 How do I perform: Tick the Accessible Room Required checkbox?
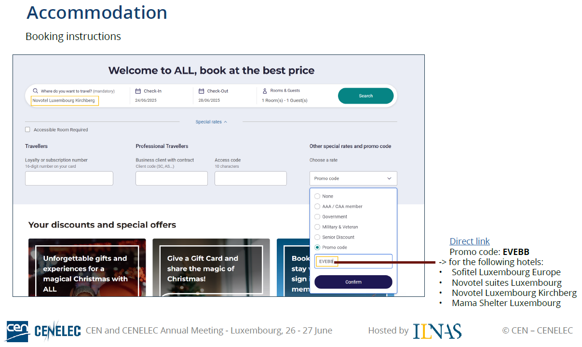(27, 130)
